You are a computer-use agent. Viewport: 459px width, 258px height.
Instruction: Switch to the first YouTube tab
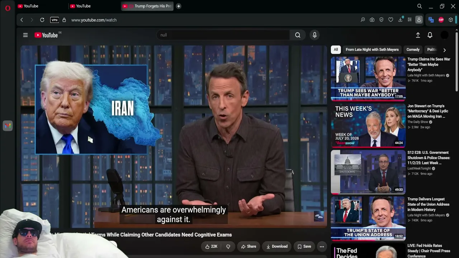coord(41,6)
